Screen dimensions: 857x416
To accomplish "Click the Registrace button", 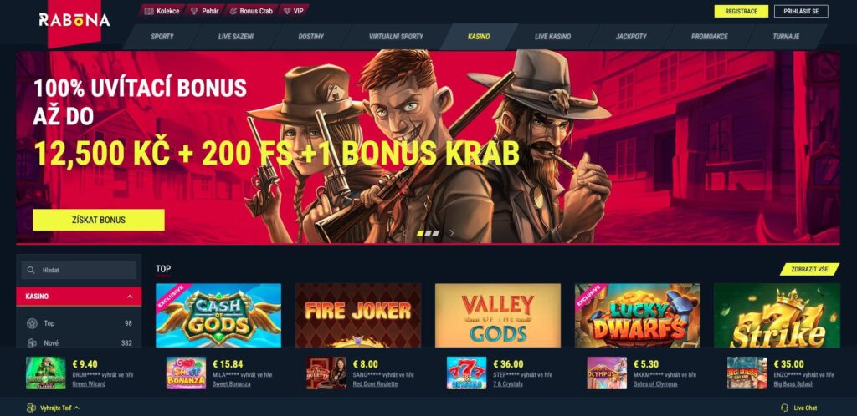I will 742,12.
